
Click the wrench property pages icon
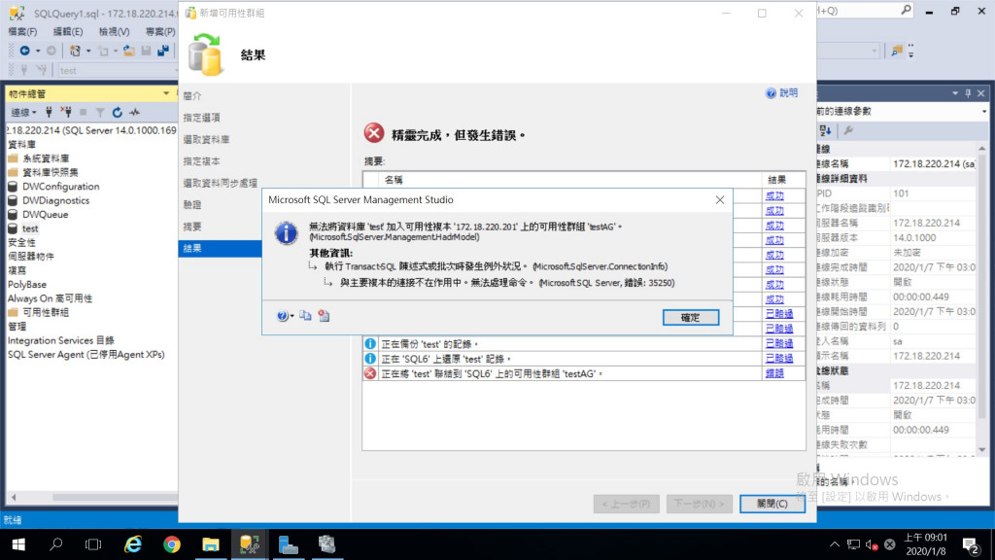[848, 130]
